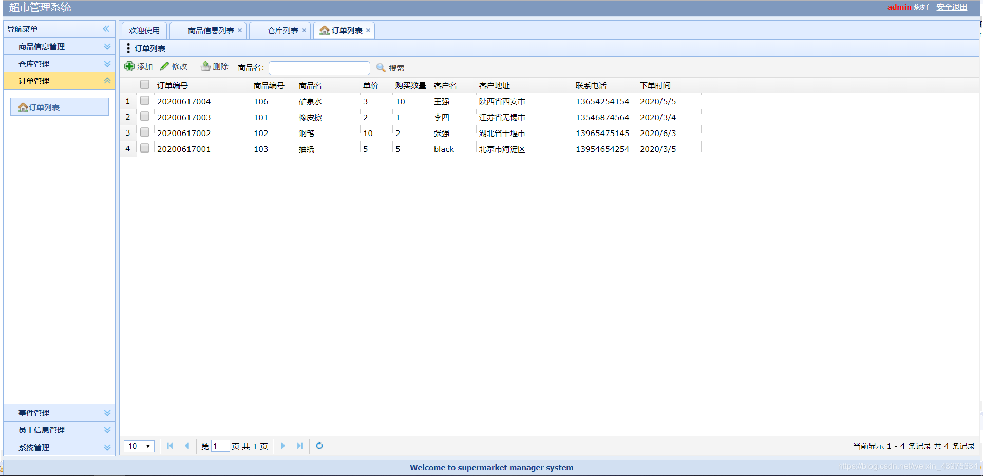The width and height of the screenshot is (983, 476).
Task: Click the home icon beside 订单列表 sidebar item
Action: click(x=23, y=107)
